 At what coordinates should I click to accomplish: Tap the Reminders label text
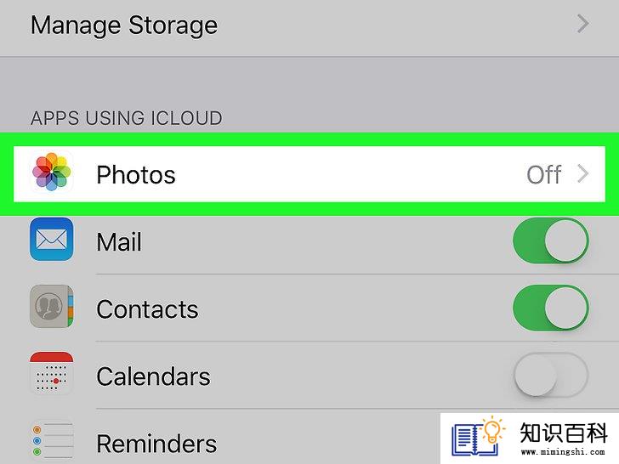tap(156, 444)
